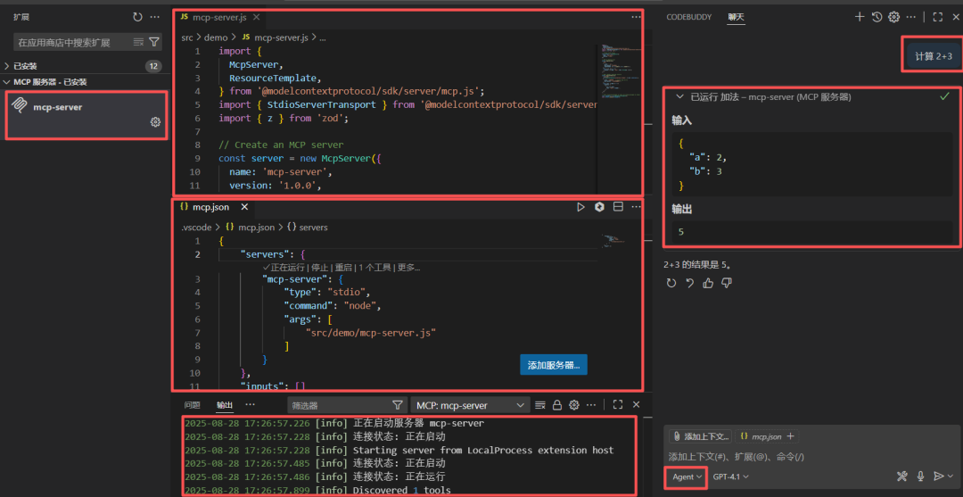963x497 pixels.
Task: Show more panel tabs via ellipsis
Action: [x=250, y=405]
